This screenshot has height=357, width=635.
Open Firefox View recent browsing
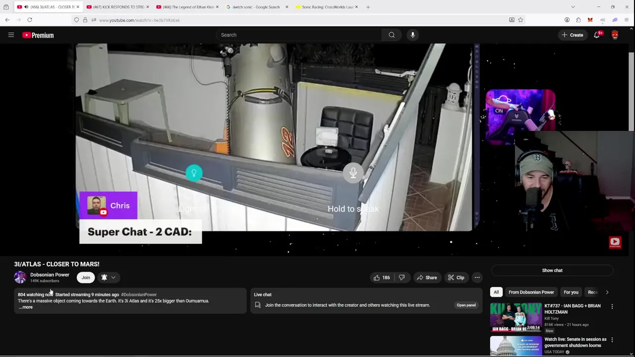point(6,7)
